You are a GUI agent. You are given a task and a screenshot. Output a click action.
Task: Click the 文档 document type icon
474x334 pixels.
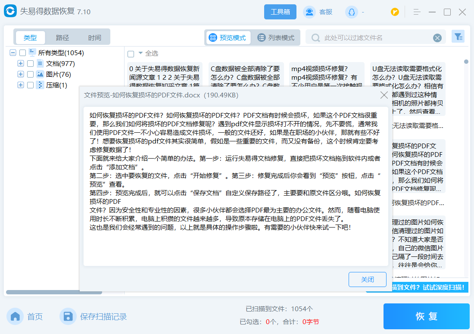[40, 63]
